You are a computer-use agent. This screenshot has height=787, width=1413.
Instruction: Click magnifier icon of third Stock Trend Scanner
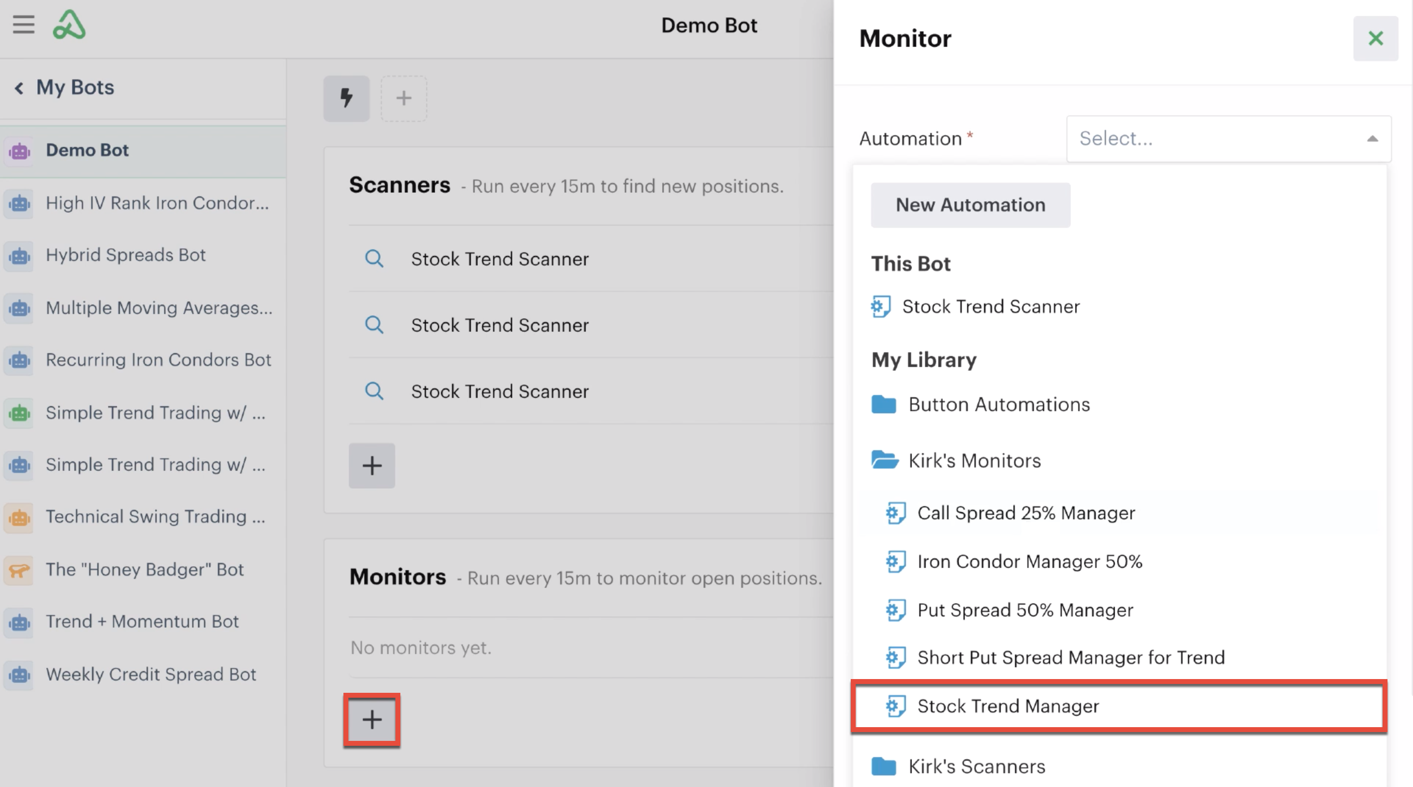click(x=374, y=391)
